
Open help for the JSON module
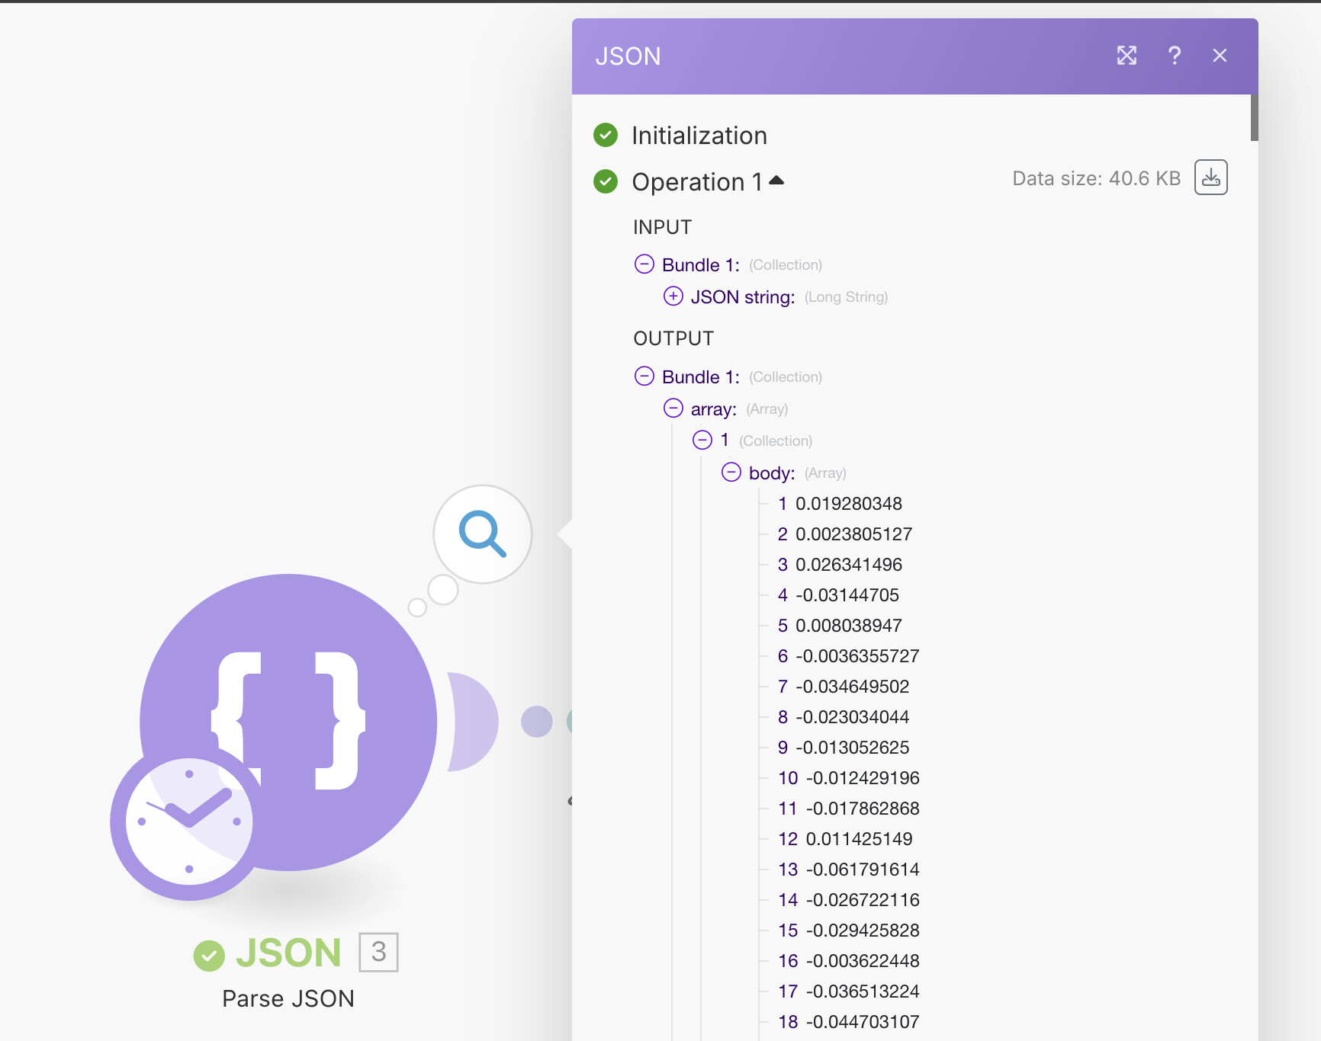[x=1175, y=56]
